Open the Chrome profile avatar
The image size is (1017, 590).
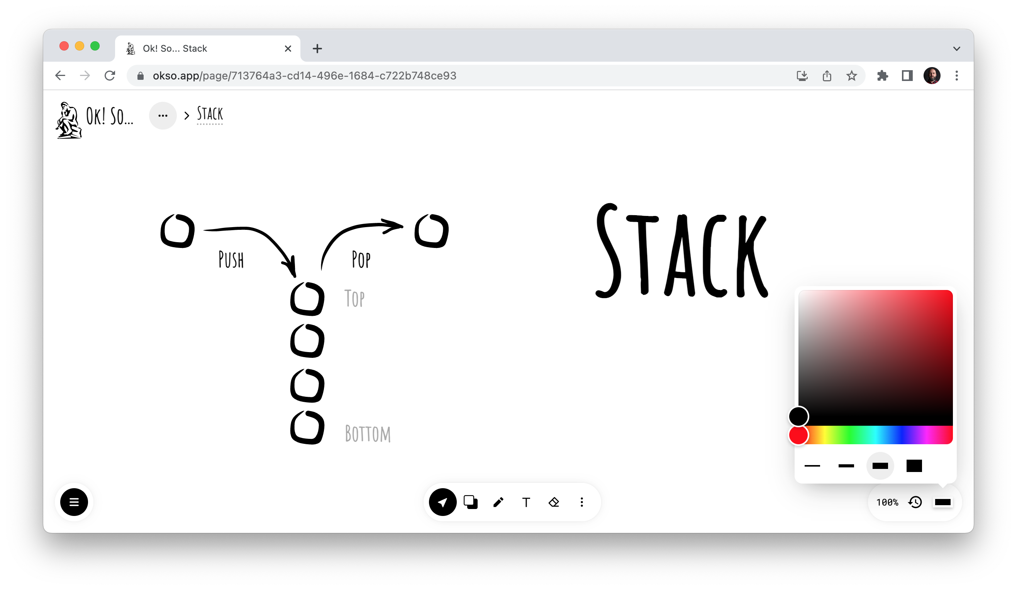point(932,75)
